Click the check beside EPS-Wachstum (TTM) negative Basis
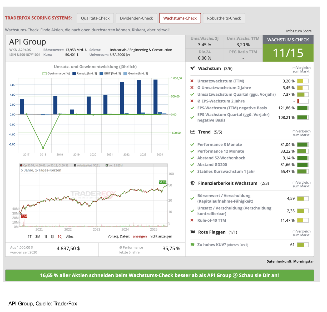This screenshot has height=312, width=327. tap(192, 108)
